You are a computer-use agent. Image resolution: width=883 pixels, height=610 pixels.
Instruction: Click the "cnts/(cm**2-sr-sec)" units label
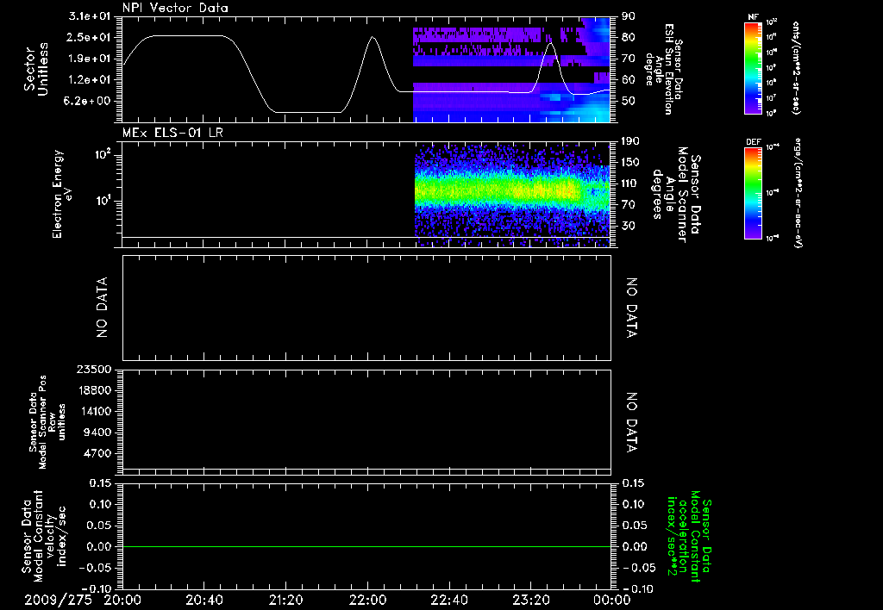pyautogui.click(x=796, y=67)
